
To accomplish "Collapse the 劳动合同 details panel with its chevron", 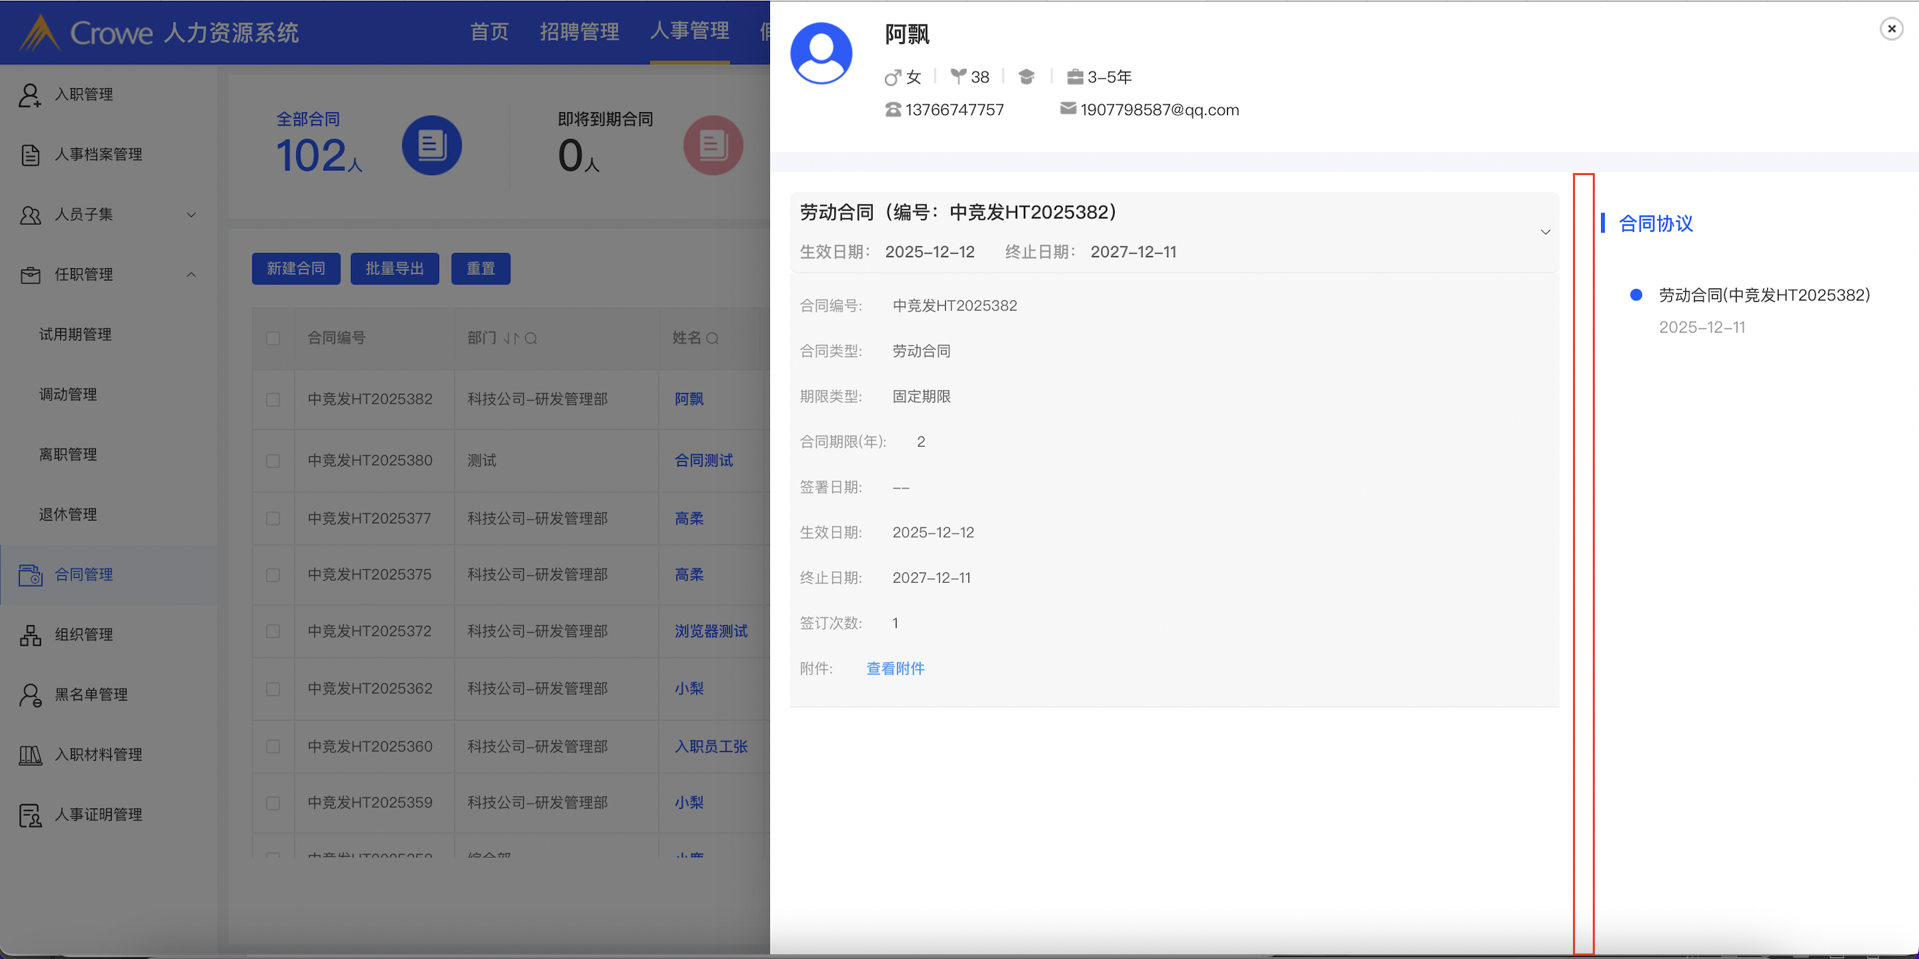I will point(1545,232).
